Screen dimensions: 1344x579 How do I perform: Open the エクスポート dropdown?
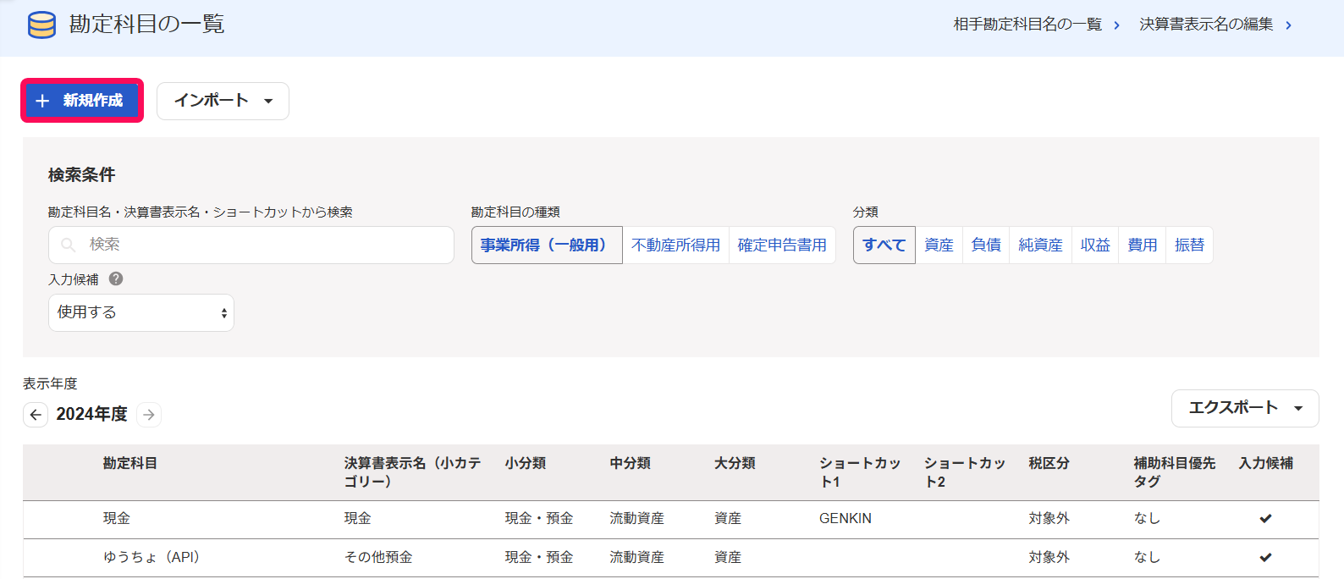point(1245,408)
